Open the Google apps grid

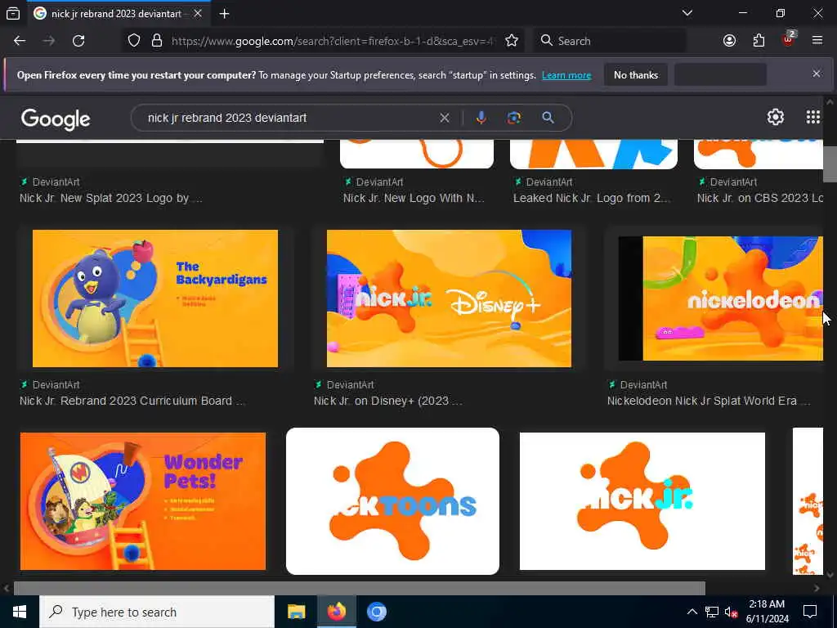[x=813, y=117]
